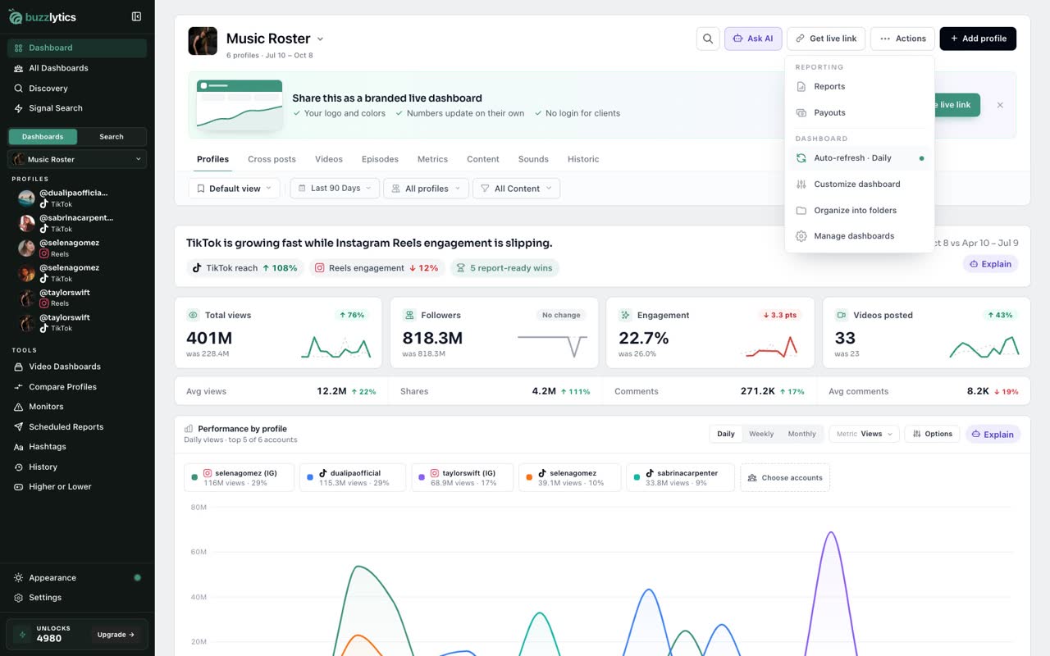Viewport: 1050px width, 656px height.
Task: Open the Hashtags tool
Action: pyautogui.click(x=77, y=447)
